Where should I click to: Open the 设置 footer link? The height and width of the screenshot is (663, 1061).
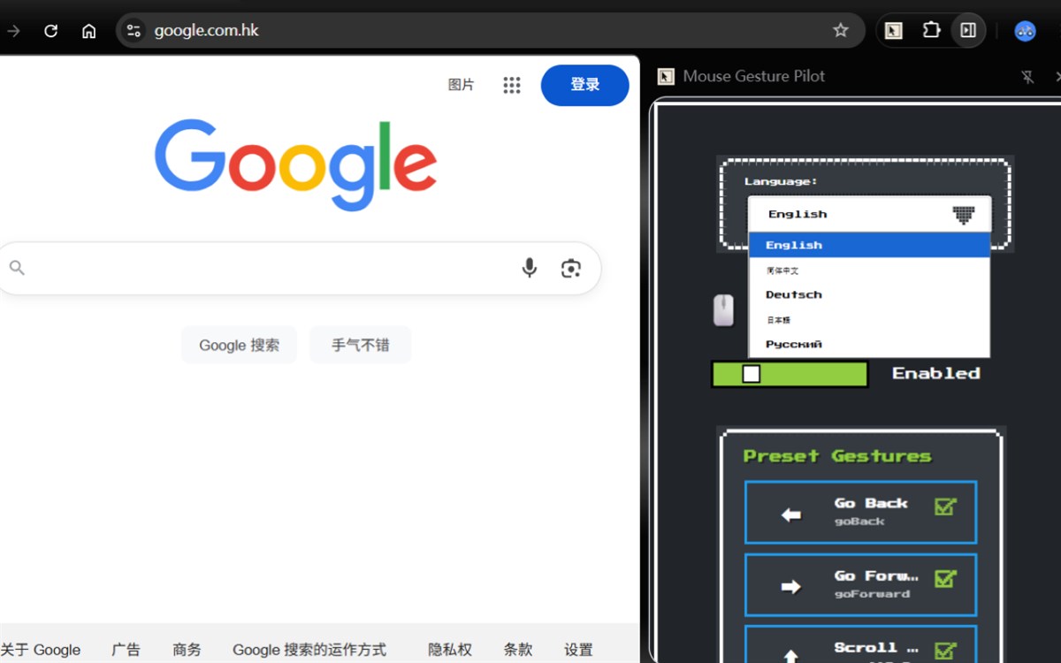click(578, 650)
